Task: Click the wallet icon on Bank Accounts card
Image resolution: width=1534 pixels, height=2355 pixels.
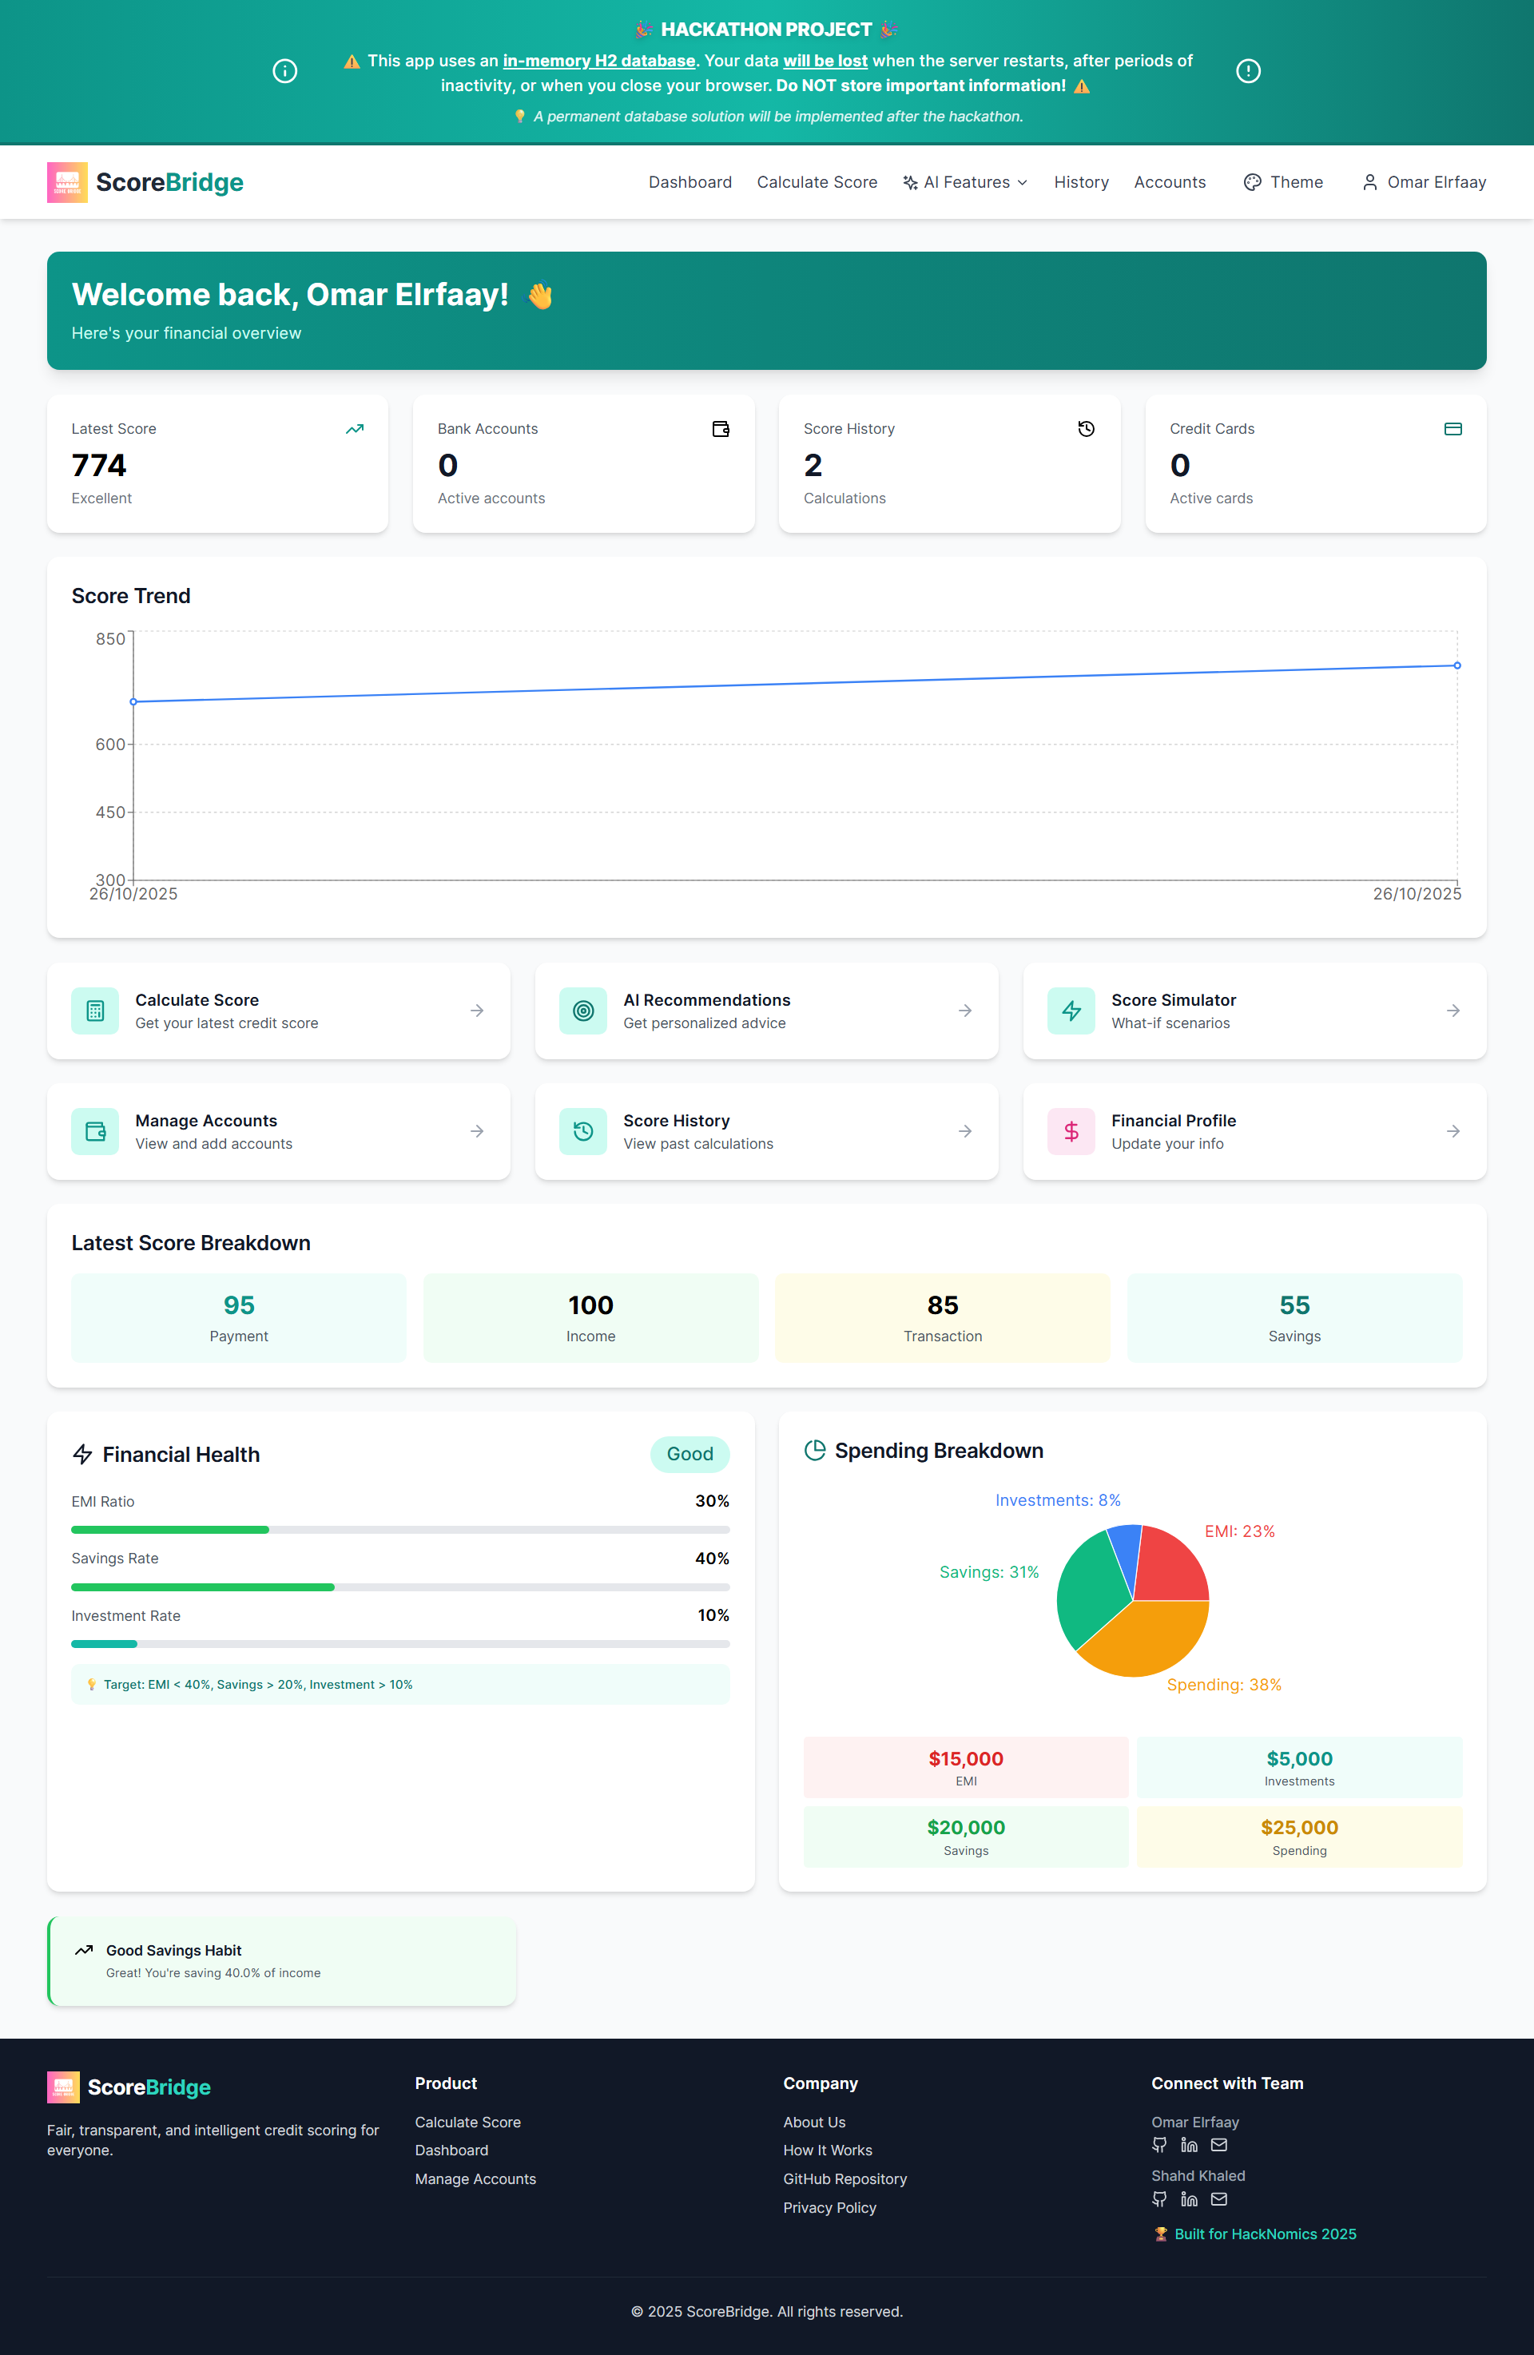Action: point(721,428)
